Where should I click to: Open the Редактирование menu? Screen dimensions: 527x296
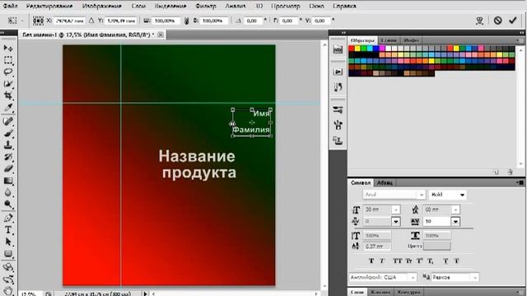pos(49,6)
